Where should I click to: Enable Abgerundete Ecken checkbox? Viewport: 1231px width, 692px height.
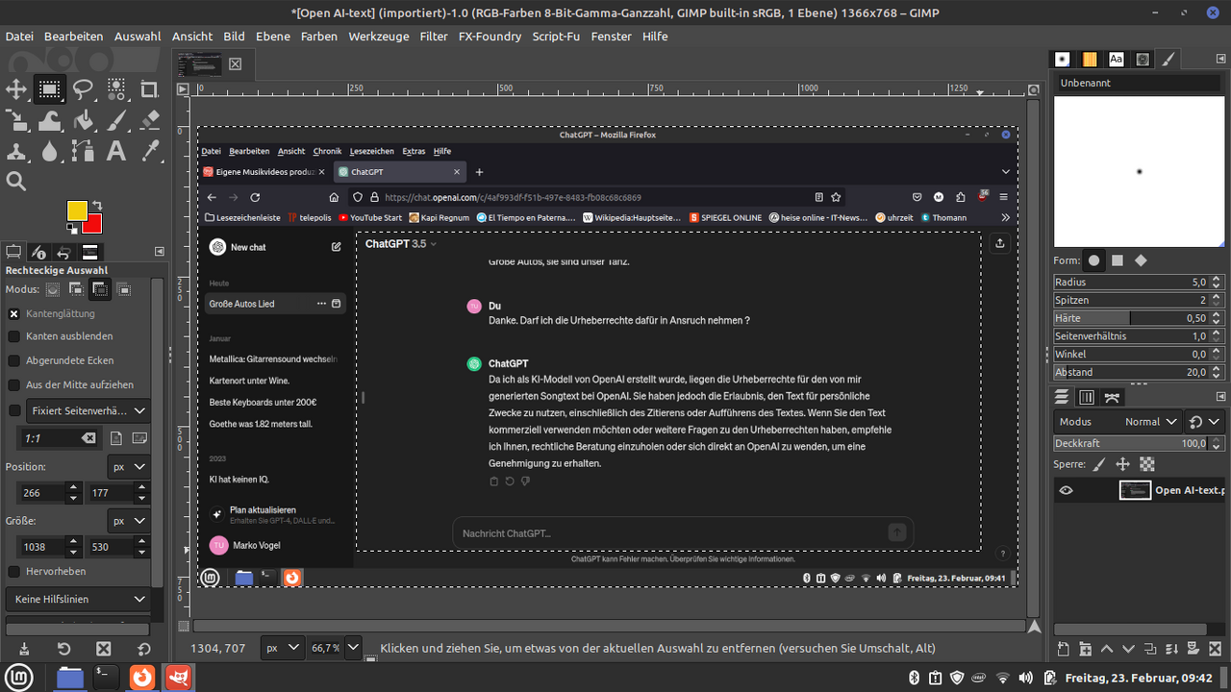tap(14, 360)
